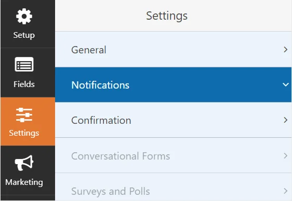This screenshot has width=292, height=201.
Task: Expand the Conversational Forms chevron
Action: [x=285, y=156]
